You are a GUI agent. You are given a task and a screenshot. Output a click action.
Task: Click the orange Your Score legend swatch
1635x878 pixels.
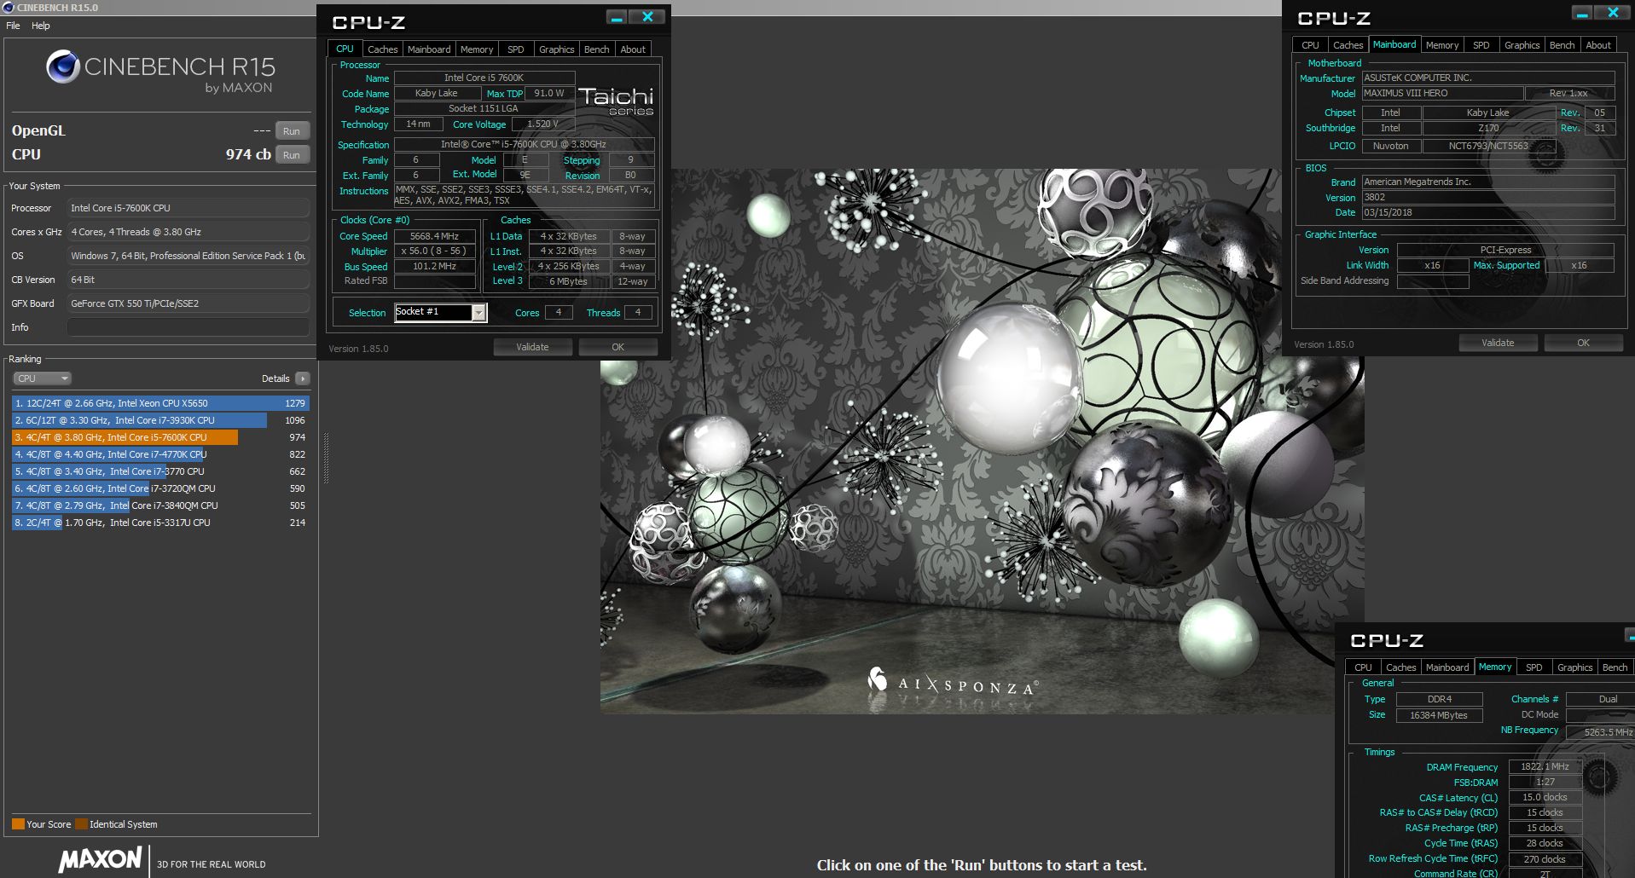coord(18,824)
